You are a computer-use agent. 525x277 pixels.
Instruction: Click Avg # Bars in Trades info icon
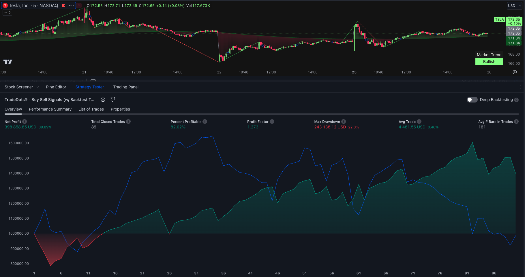(516, 122)
